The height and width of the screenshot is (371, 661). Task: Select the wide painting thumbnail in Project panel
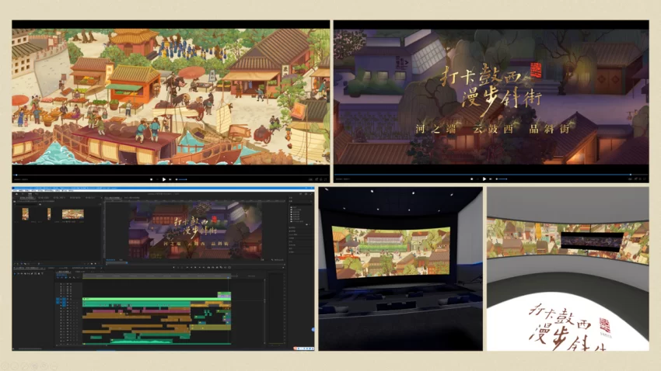73,213
